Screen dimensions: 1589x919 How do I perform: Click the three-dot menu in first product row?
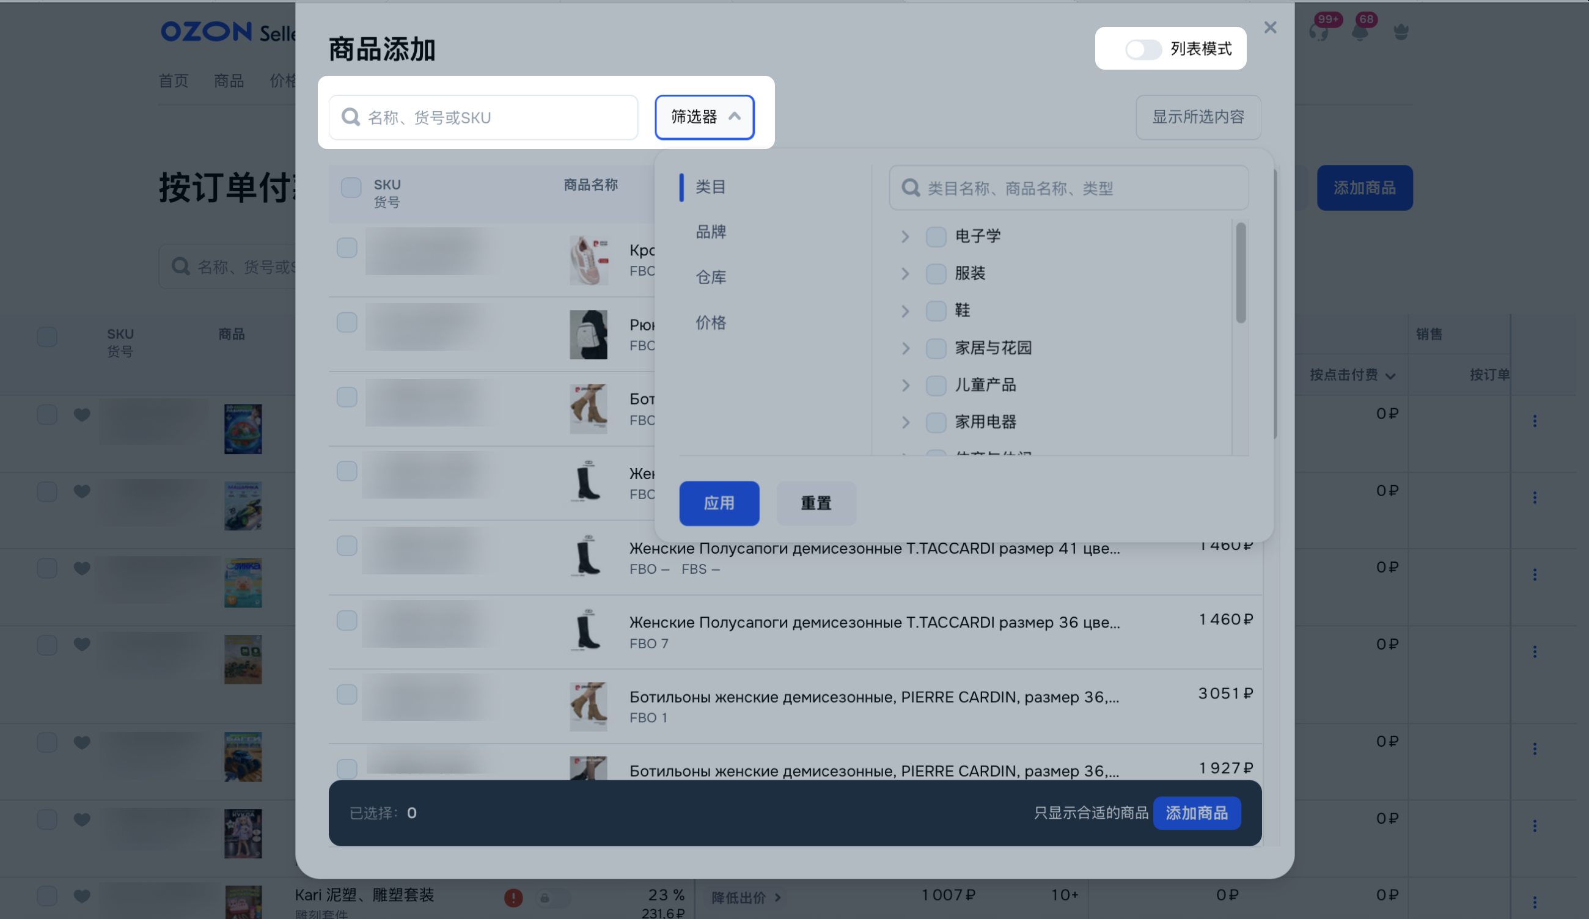[1534, 421]
